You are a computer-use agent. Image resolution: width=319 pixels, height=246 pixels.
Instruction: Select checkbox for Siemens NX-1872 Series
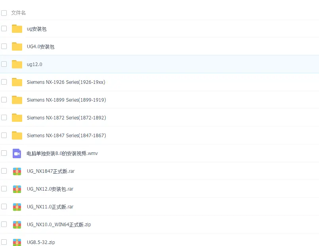(4, 117)
